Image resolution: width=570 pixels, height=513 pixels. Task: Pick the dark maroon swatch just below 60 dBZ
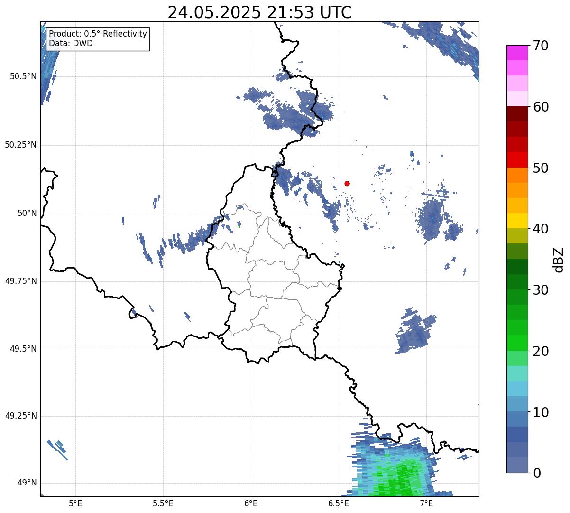(x=517, y=114)
